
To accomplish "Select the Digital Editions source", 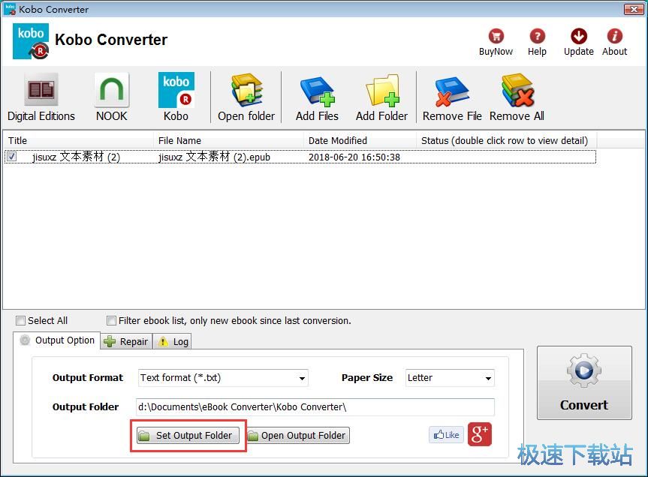I will 41,97.
